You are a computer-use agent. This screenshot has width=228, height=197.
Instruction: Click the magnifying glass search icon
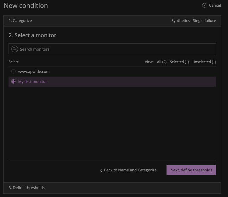15,49
